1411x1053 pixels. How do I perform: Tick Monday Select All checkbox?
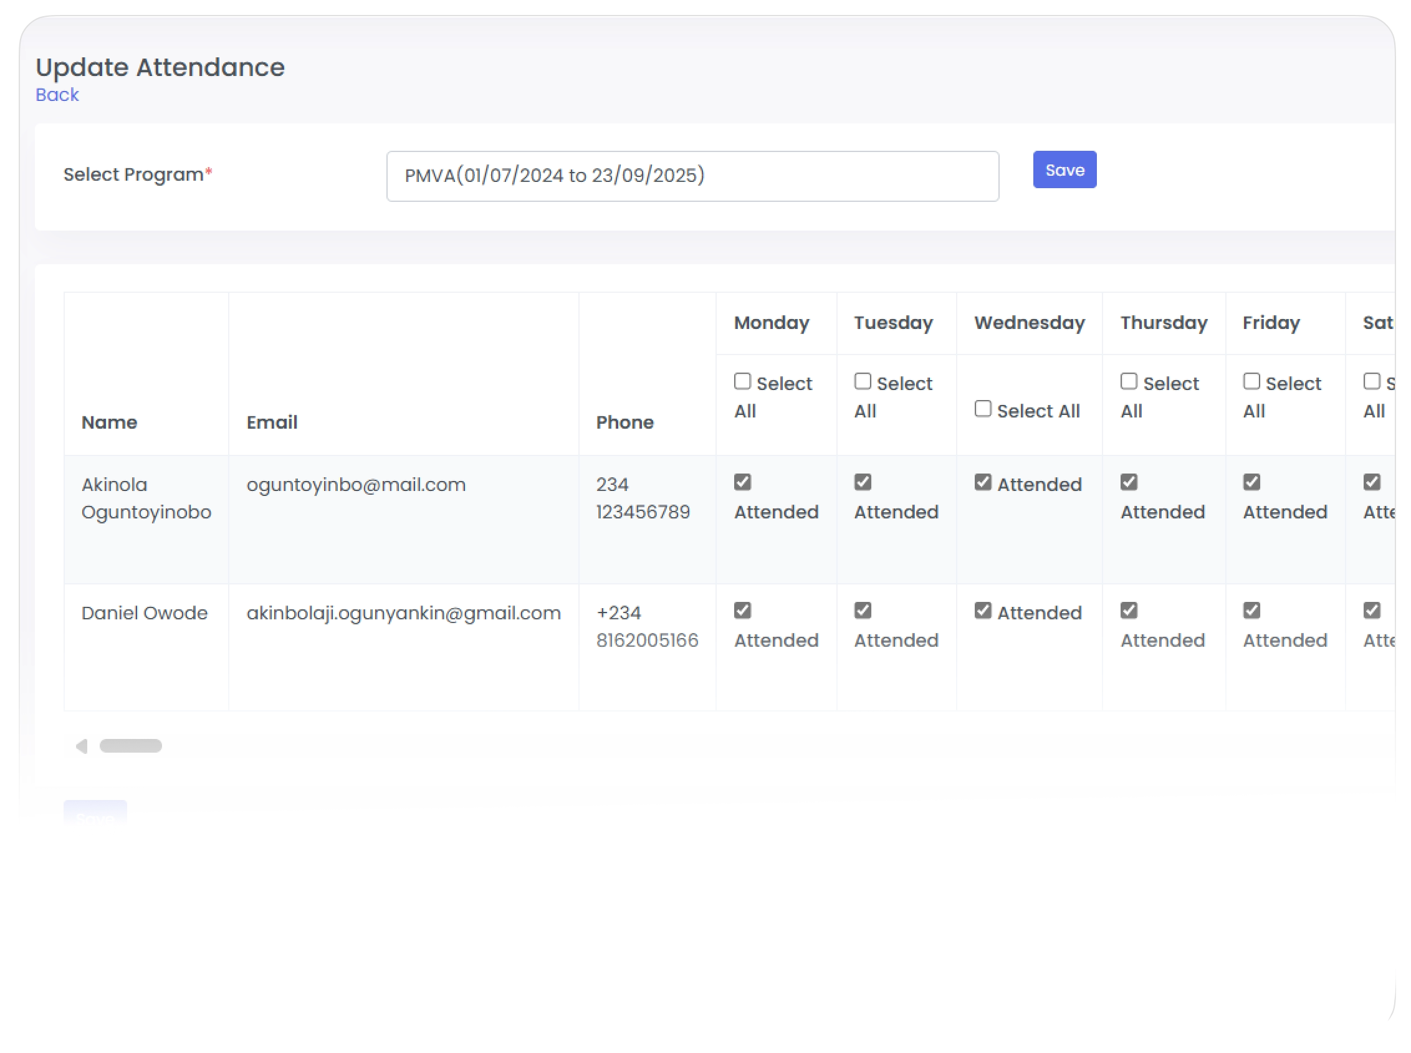click(742, 381)
